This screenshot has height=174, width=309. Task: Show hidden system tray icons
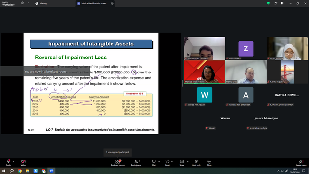[278, 171]
